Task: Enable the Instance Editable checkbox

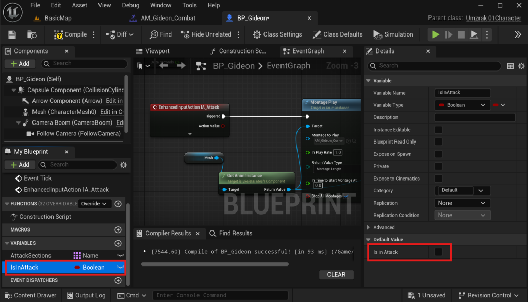Action: pyautogui.click(x=438, y=130)
